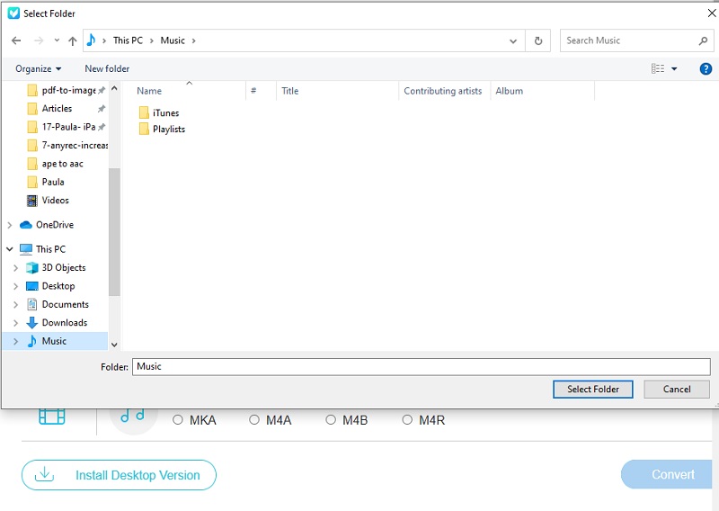Click New folder in the toolbar
719x511 pixels.
coord(107,68)
